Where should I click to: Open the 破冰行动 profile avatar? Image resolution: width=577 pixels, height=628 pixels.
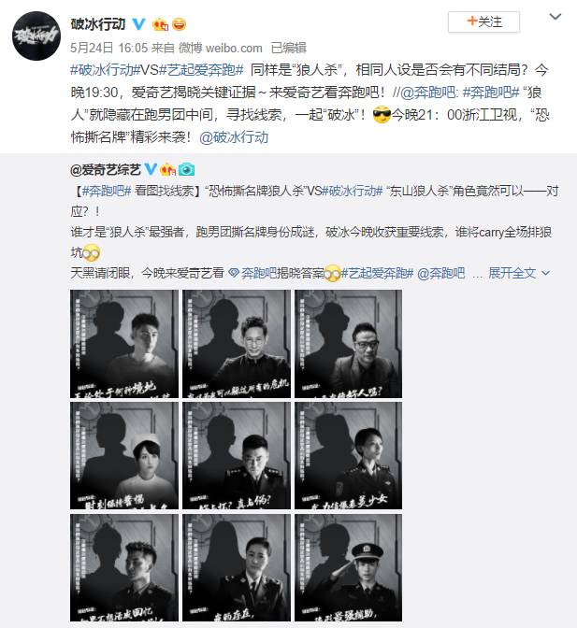click(36, 36)
